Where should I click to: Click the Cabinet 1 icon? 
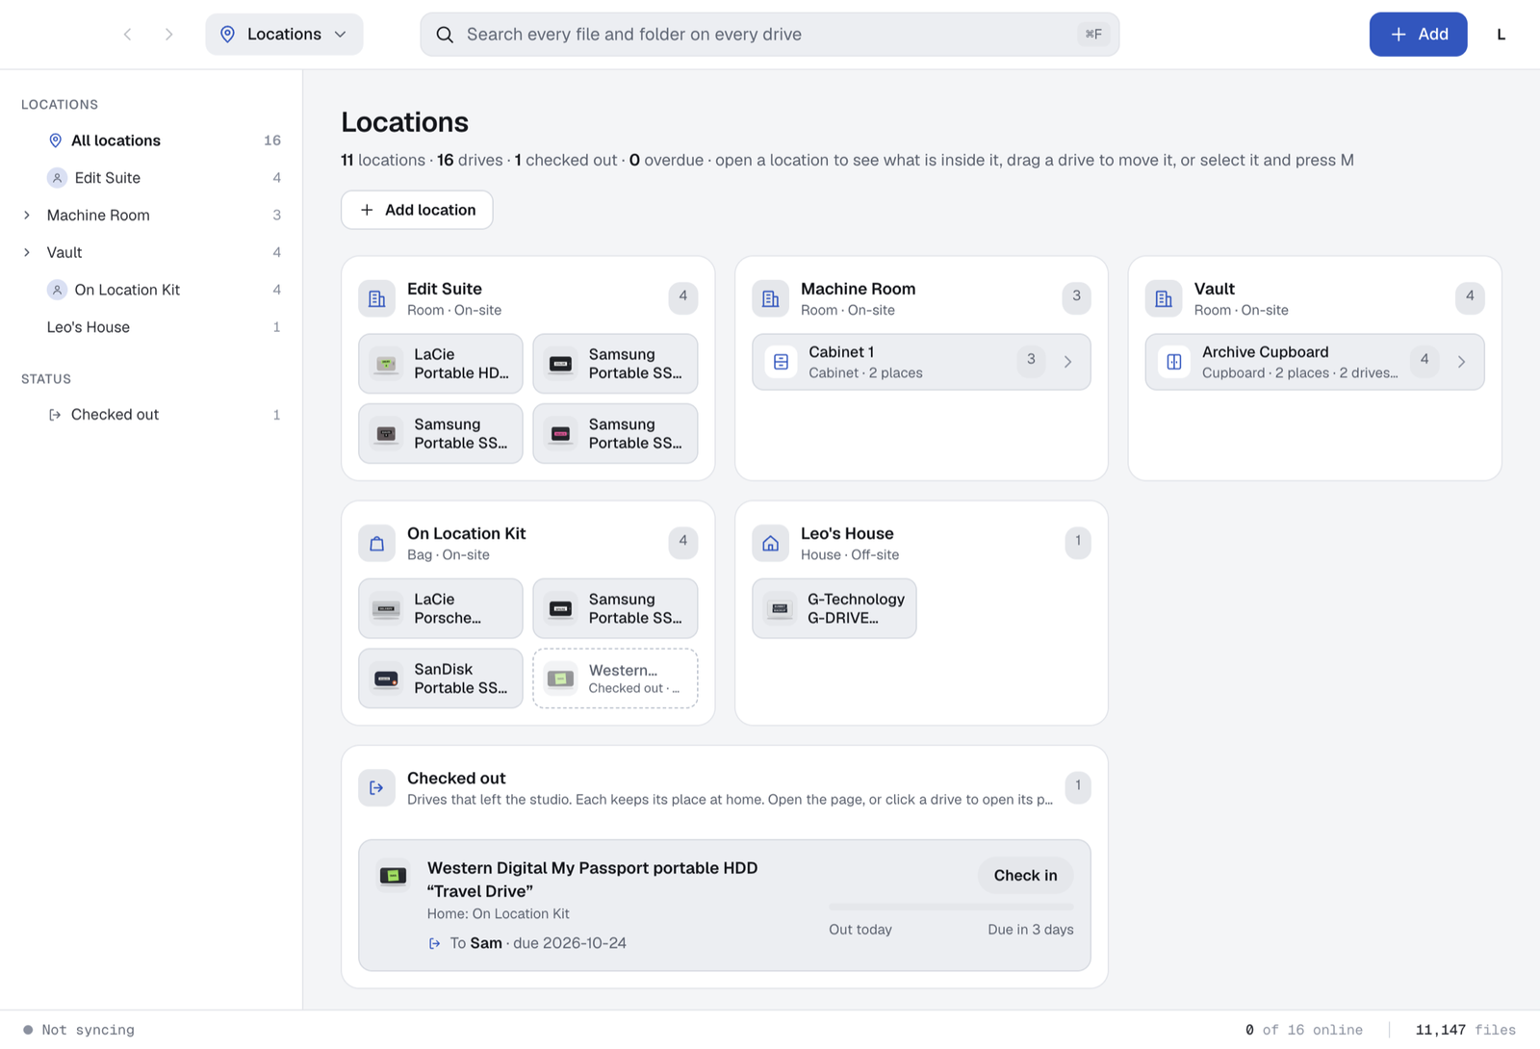(782, 362)
